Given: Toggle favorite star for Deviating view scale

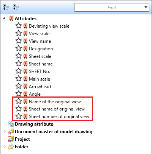Looking at the screenshot, I should click(19, 26).
